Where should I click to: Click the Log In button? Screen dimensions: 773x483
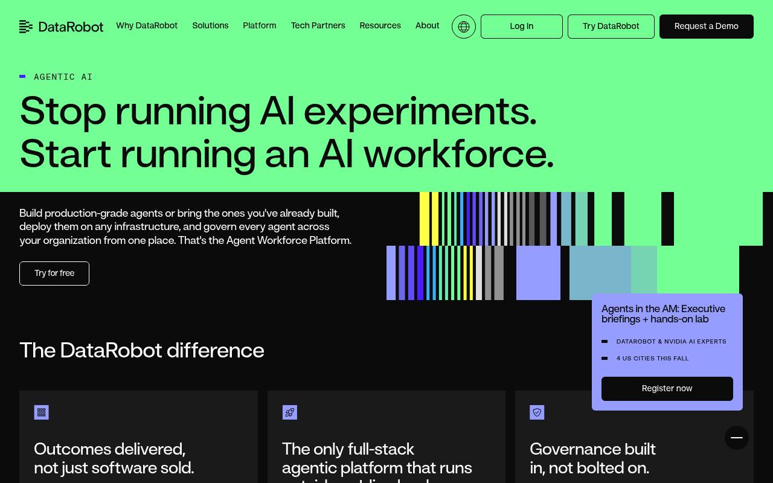(x=522, y=27)
